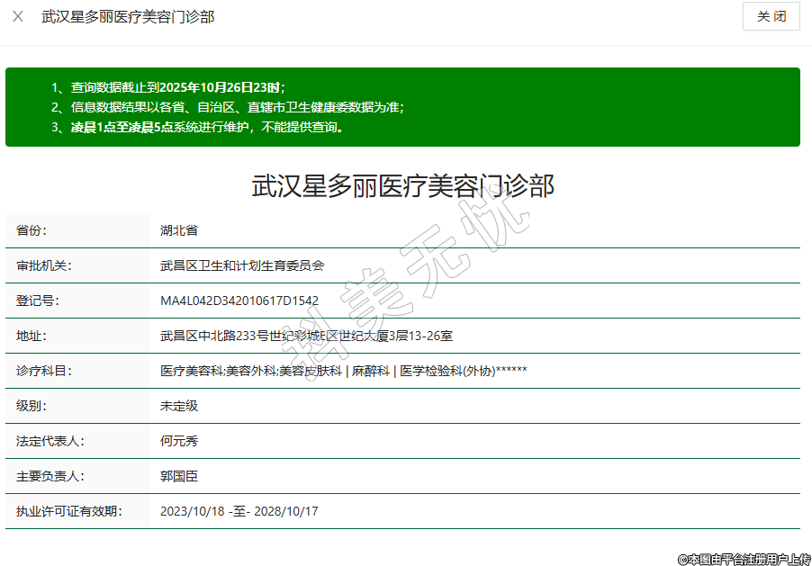Viewport: 812px width, 566px height.
Task: Click the 登记号 row label
Action: pos(37,301)
